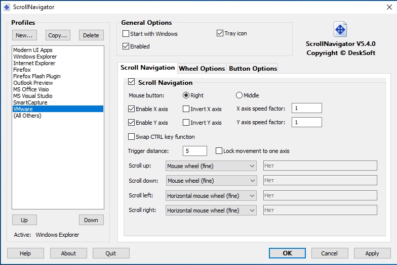Viewport: 397px width, 265px height.
Task: Click the New... profile button
Action: click(x=24, y=35)
